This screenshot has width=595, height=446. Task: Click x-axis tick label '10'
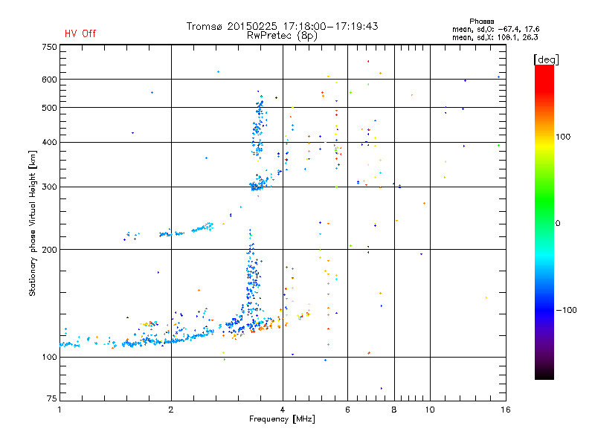click(430, 410)
